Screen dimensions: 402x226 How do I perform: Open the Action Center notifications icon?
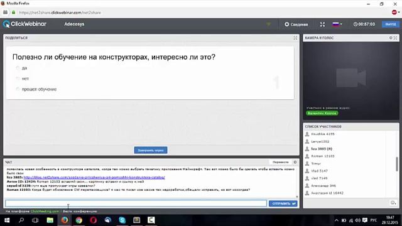[365, 220]
